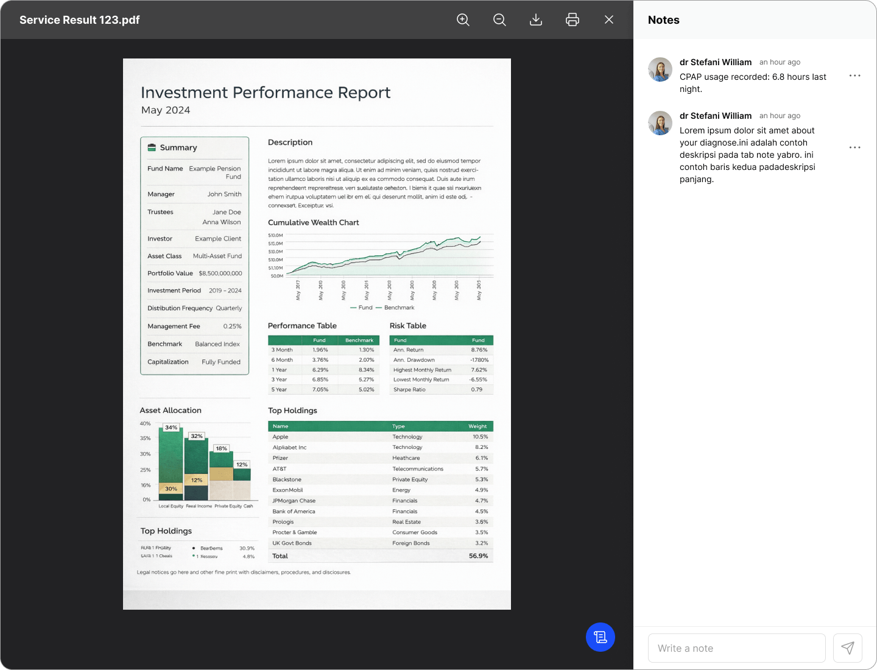
Task: Open more options for Lorem ipsum note
Action: tap(855, 147)
